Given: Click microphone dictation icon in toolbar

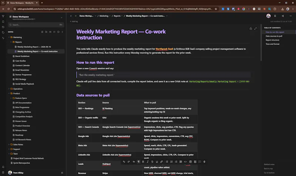Looking at the screenshot, I should coord(204,162).
